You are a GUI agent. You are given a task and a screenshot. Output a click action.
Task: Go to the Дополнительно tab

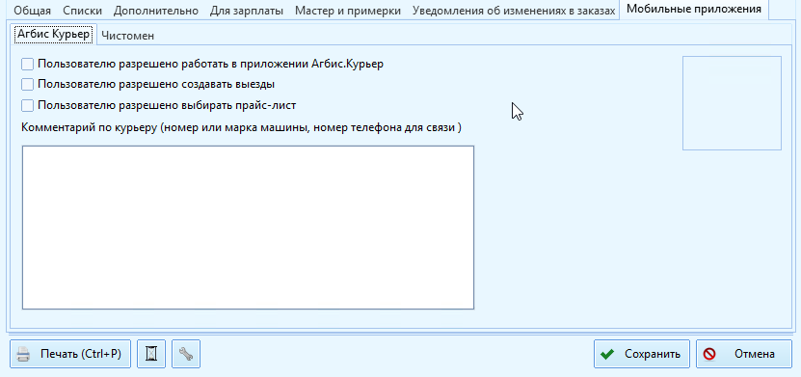coord(156,11)
